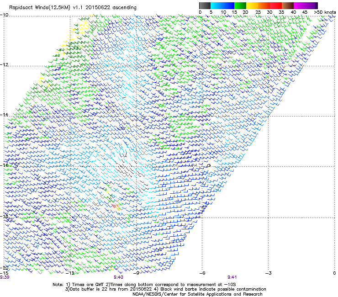The image size is (338, 297).
Task: Click the purple 9:40 time label
Action: click(x=119, y=277)
